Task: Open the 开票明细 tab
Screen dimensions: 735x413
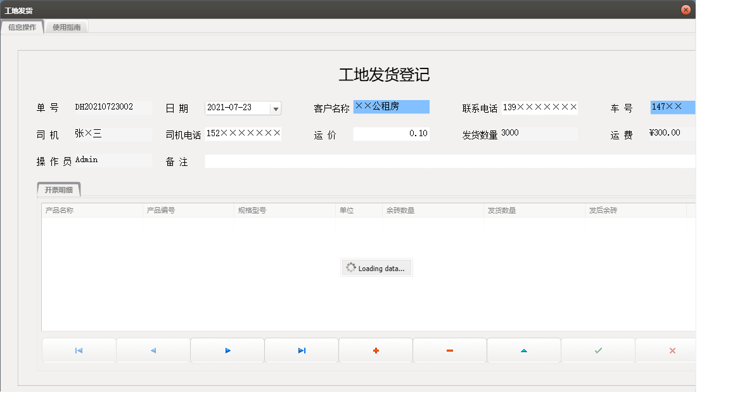Action: point(59,189)
